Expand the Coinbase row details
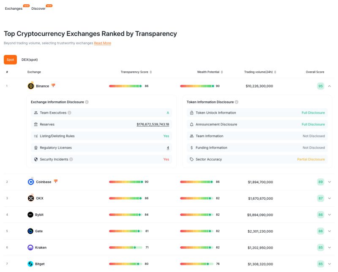 pos(330,182)
